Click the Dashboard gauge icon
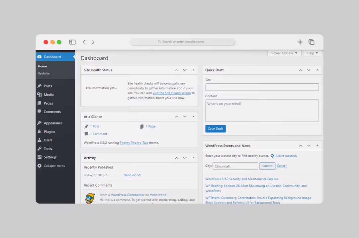Viewport: 359px width, 238px height. (40, 57)
